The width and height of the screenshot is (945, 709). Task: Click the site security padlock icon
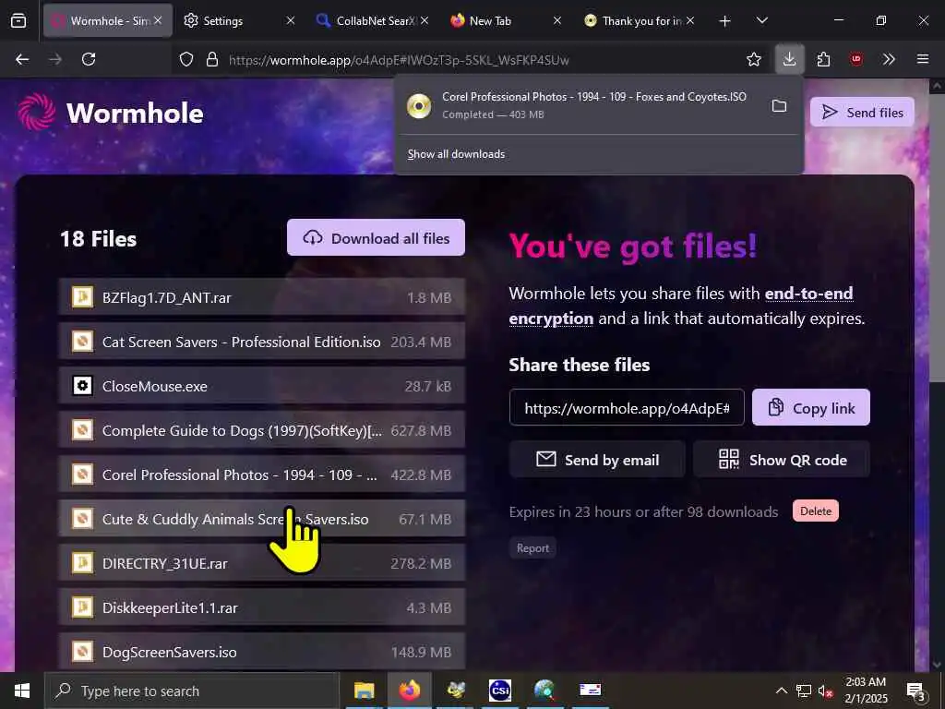pos(211,59)
